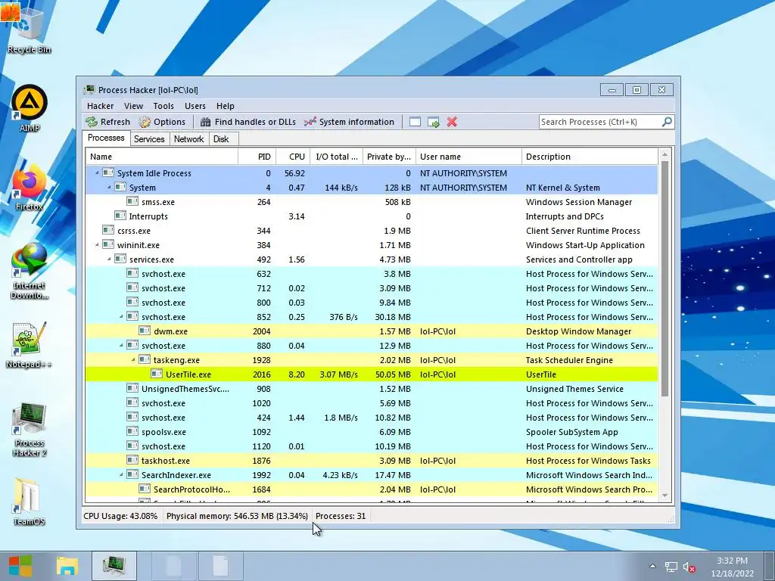Collapse the wininit.exe tree node
This screenshot has height=581, width=775.
tap(97, 244)
